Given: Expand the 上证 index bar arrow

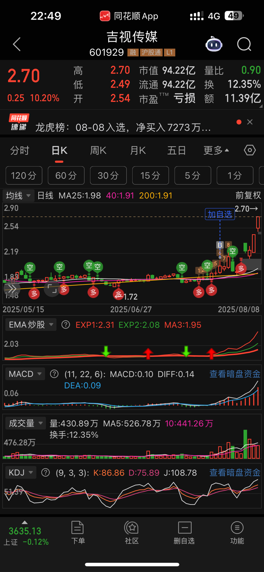Looking at the screenshot, I should coord(24,522).
